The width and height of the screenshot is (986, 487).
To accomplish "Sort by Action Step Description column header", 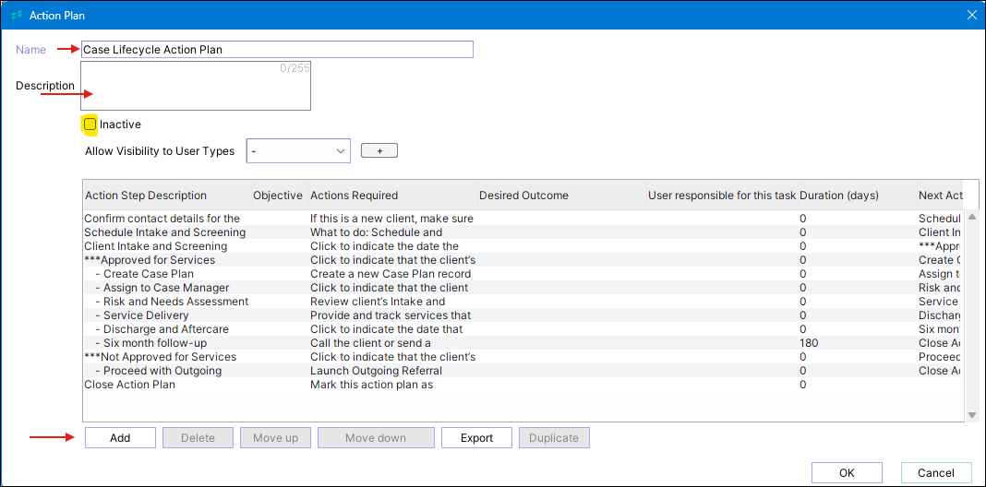I will pyautogui.click(x=167, y=196).
